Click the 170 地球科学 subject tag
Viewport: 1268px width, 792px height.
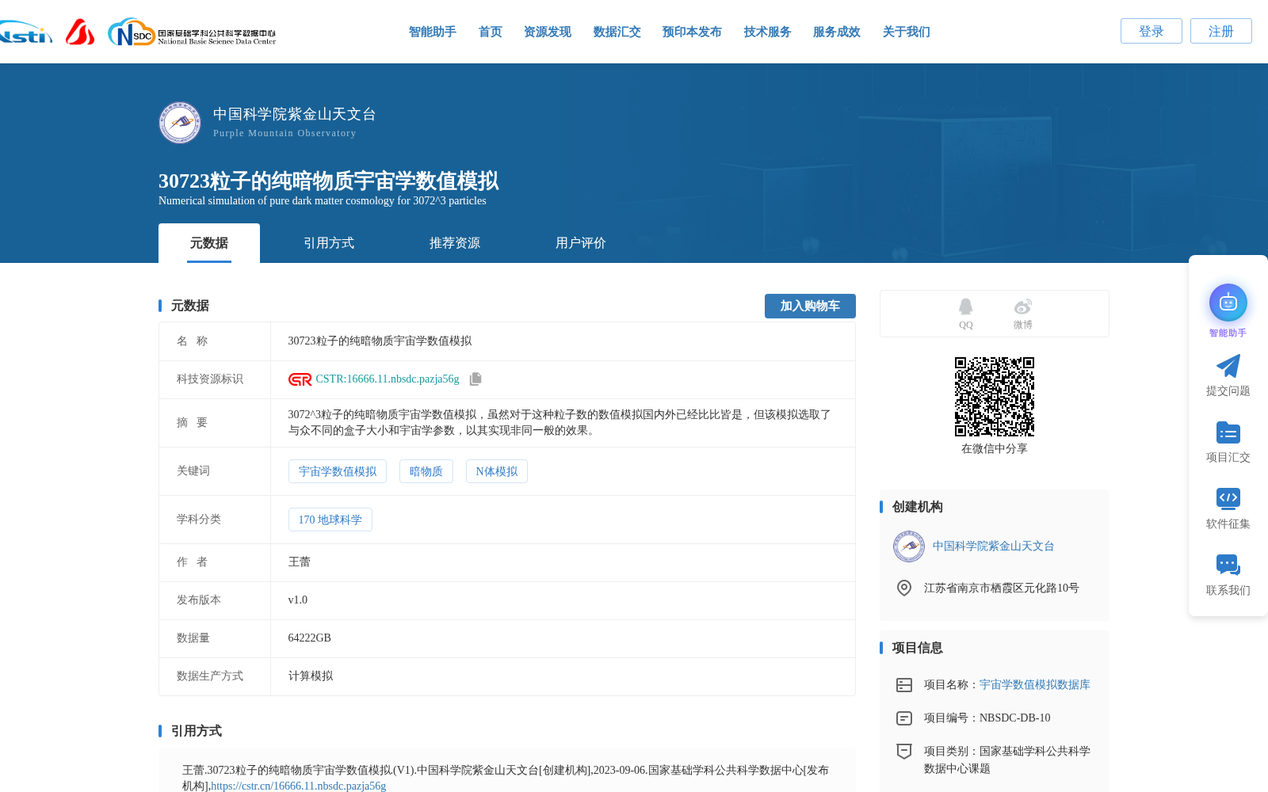click(330, 520)
